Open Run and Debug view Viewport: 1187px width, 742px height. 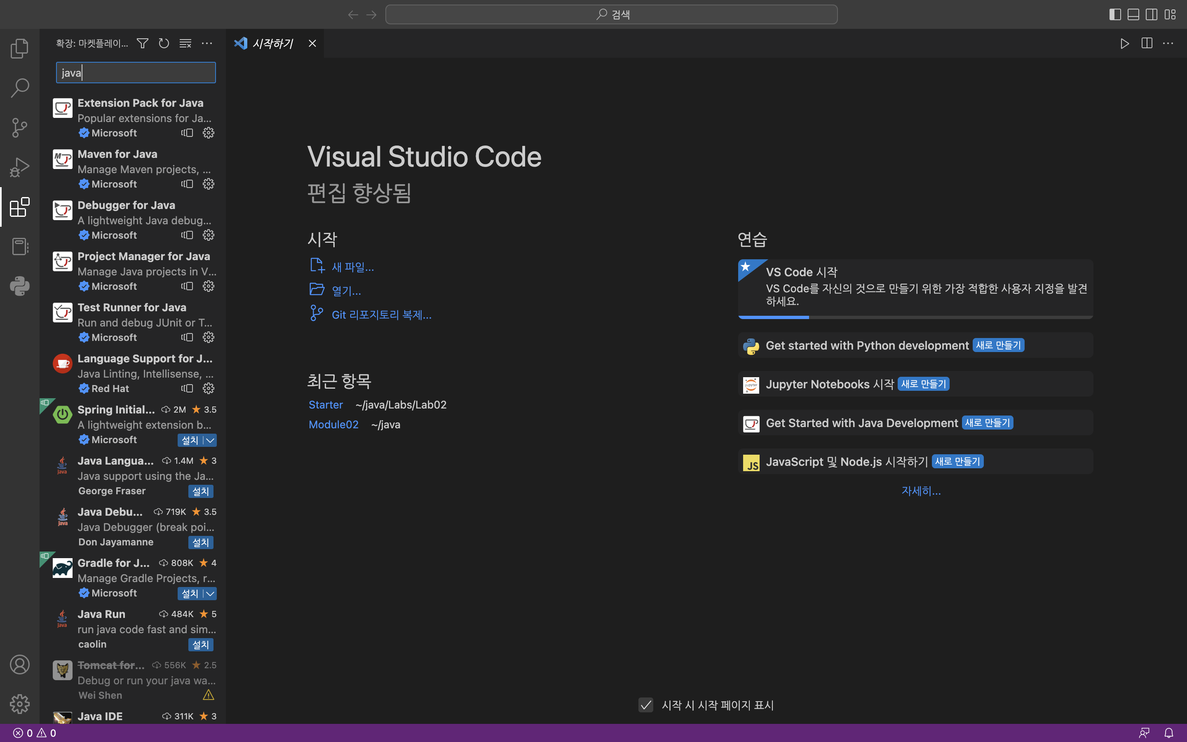(20, 167)
